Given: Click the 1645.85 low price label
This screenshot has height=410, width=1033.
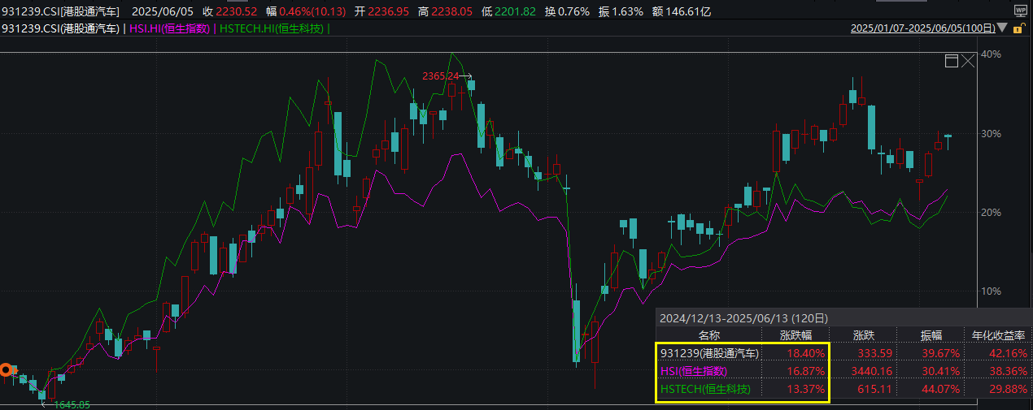Looking at the screenshot, I should click(x=72, y=404).
